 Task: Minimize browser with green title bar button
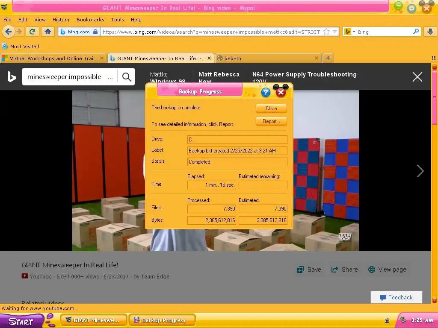coord(399,5)
